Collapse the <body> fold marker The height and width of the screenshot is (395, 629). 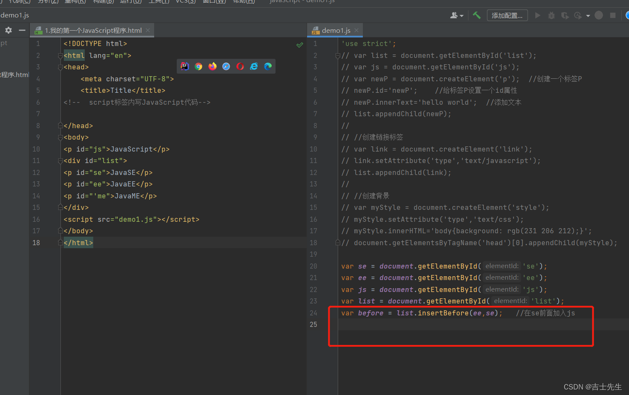[x=60, y=137]
